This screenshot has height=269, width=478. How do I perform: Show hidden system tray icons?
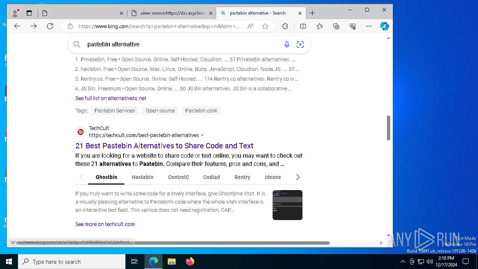pyautogui.click(x=403, y=262)
